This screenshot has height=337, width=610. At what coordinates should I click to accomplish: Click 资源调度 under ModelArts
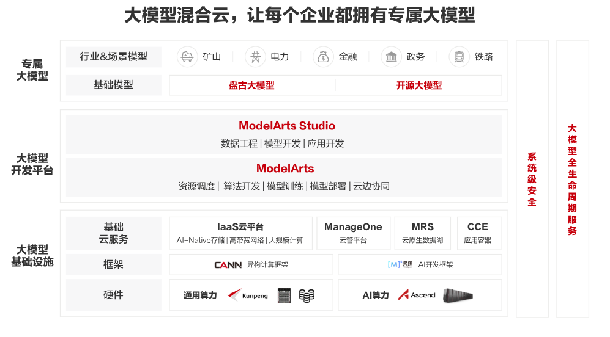click(196, 186)
